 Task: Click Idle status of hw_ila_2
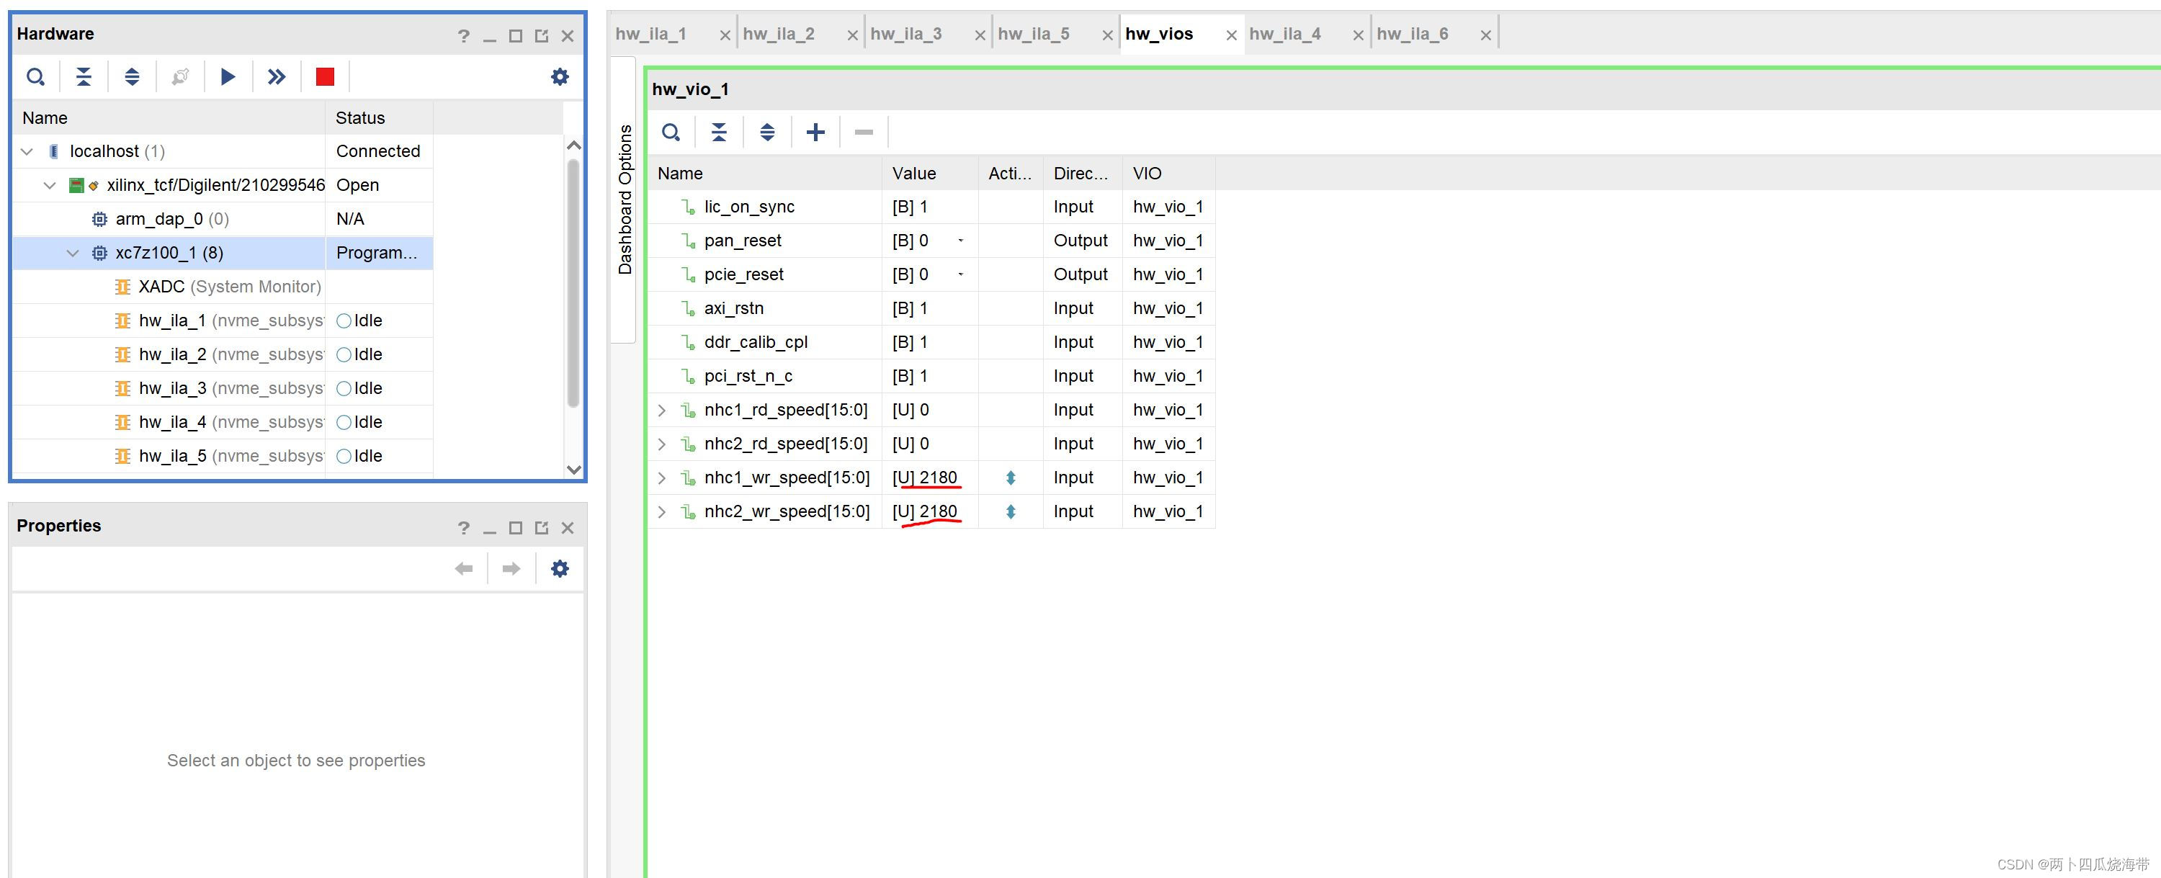tap(359, 354)
